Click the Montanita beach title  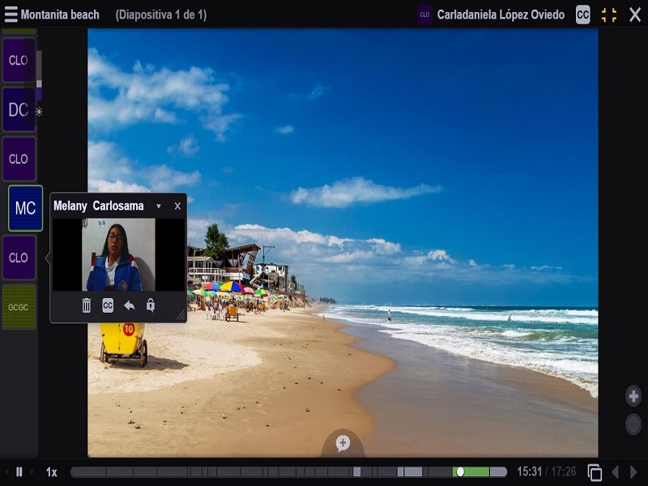tap(60, 15)
